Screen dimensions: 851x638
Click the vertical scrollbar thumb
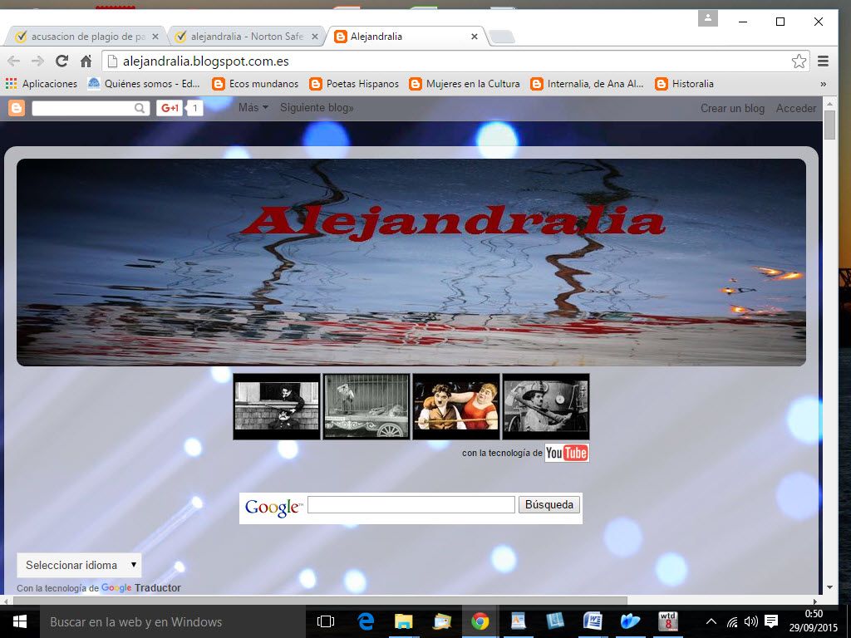829,125
